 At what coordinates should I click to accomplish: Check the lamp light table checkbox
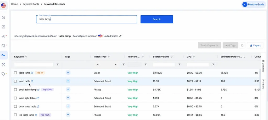15,98
